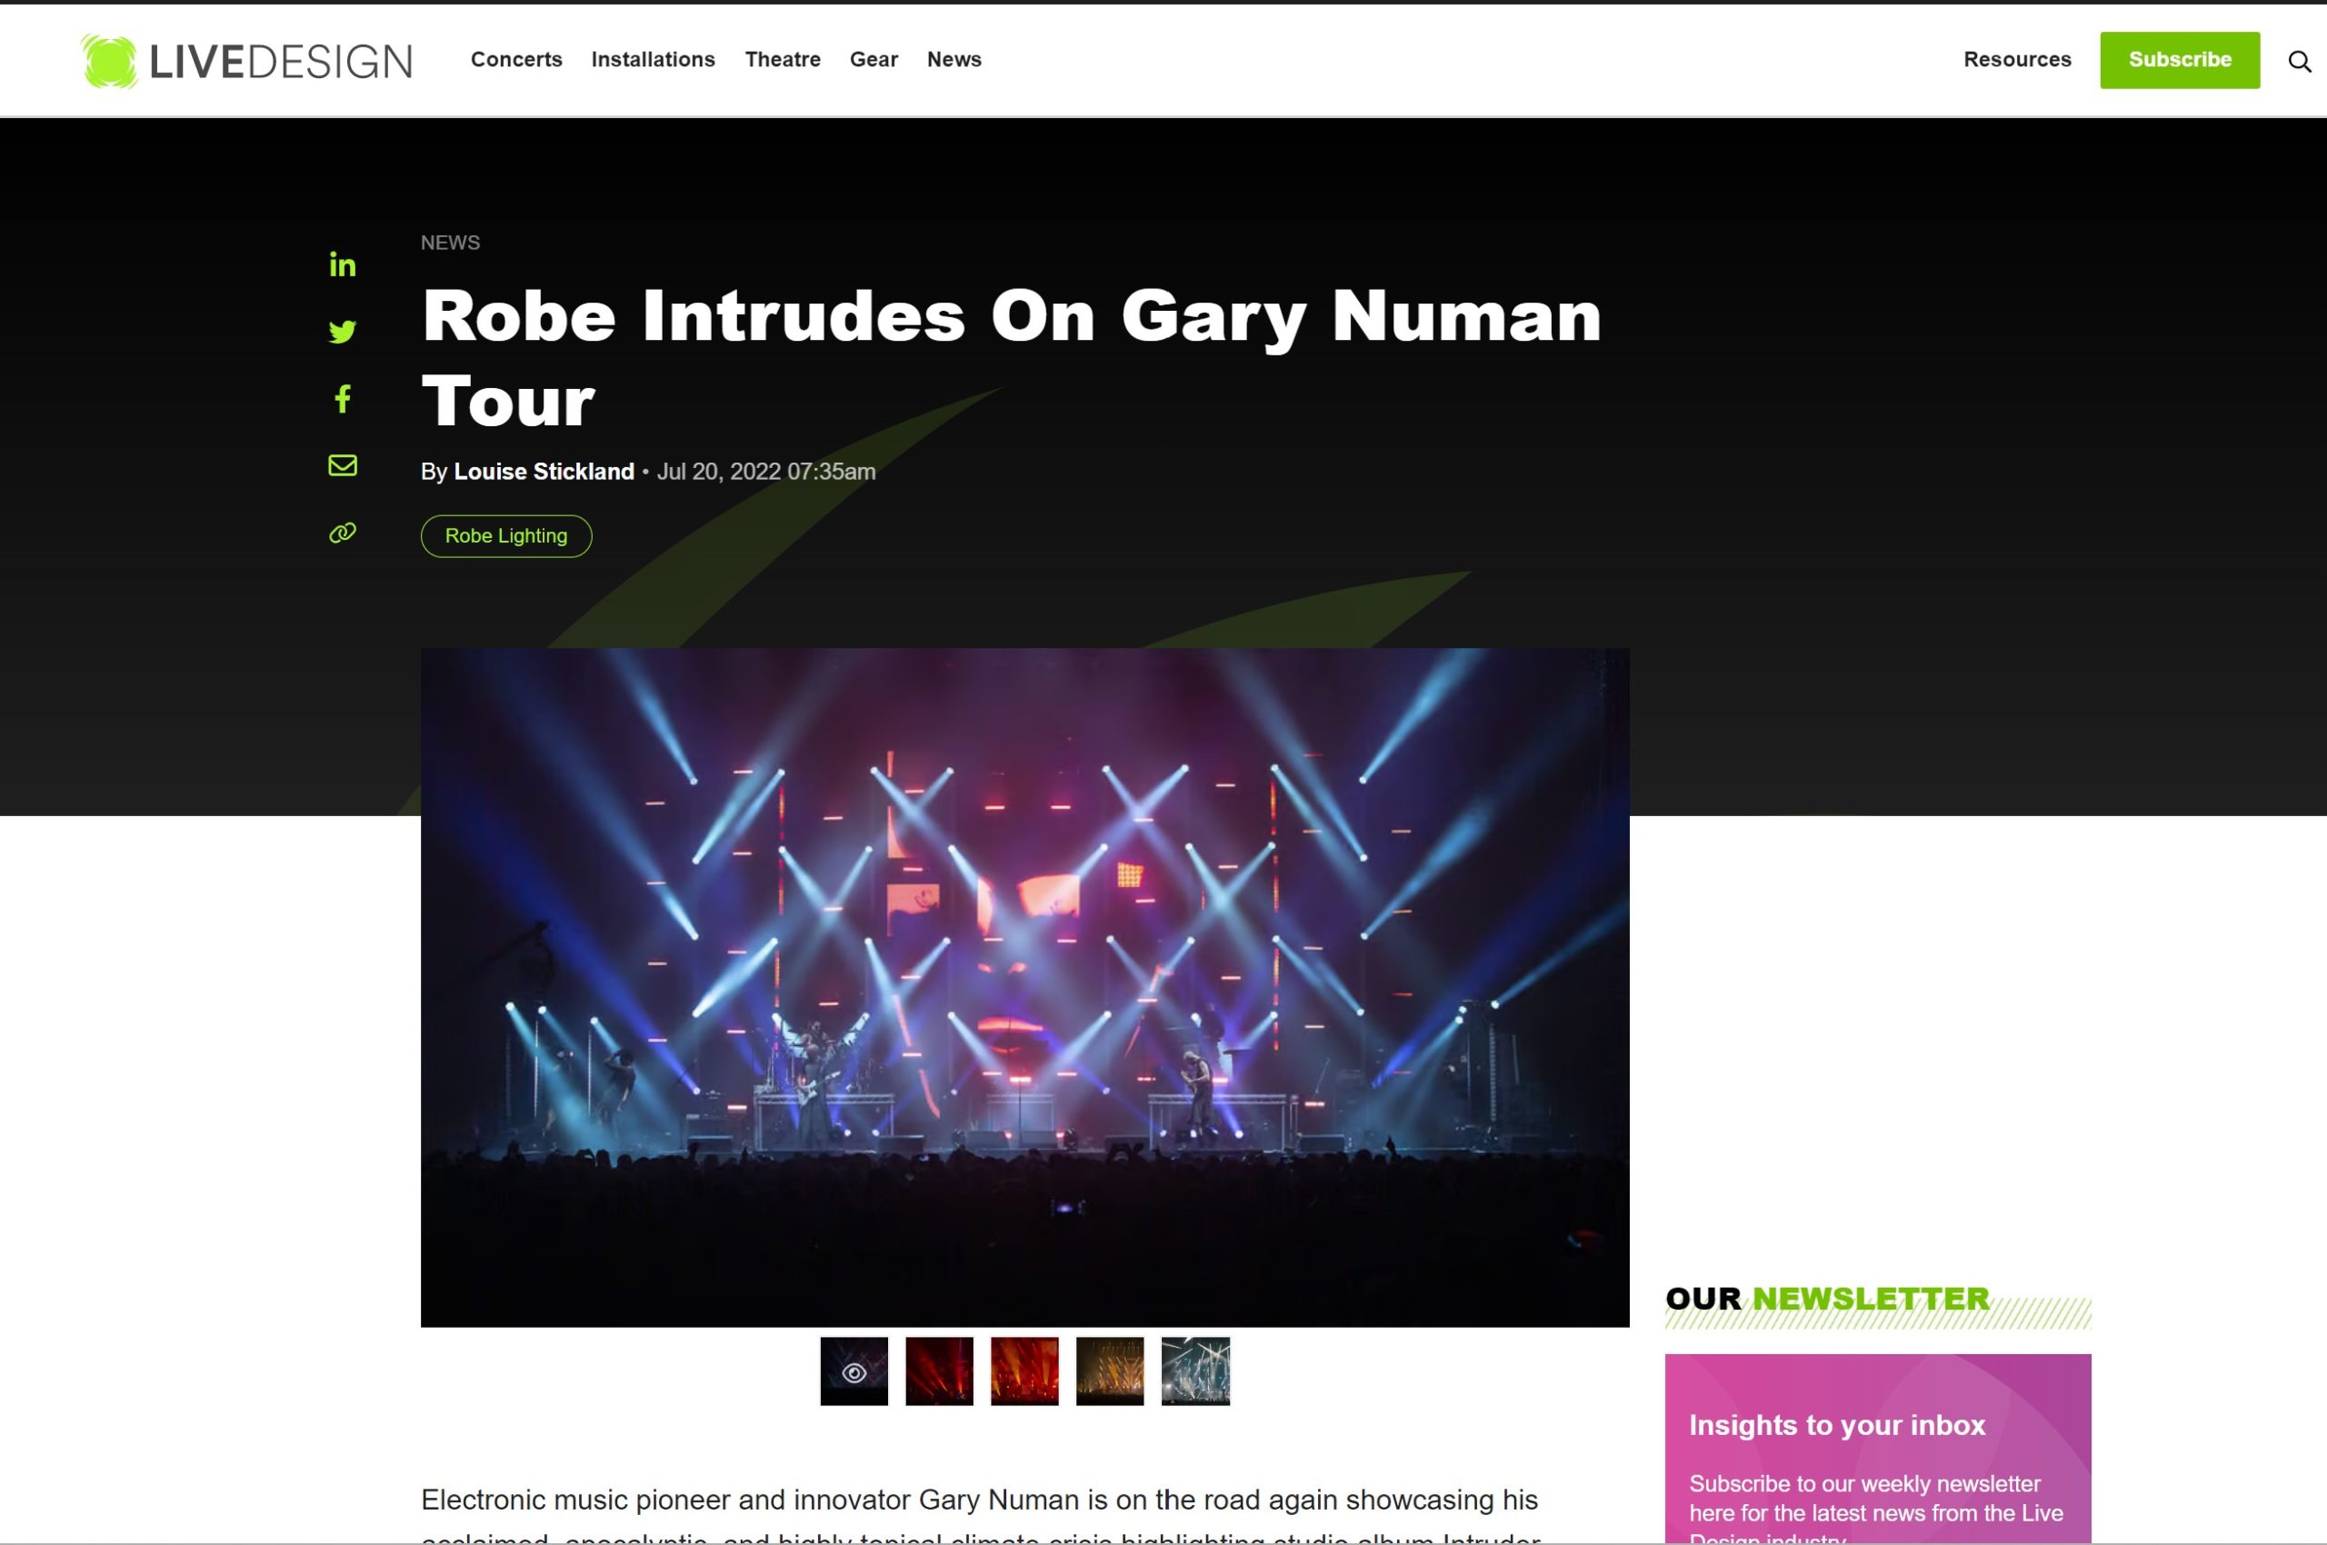Open the Resources menu
The image size is (2327, 1545).
pyautogui.click(x=2016, y=59)
